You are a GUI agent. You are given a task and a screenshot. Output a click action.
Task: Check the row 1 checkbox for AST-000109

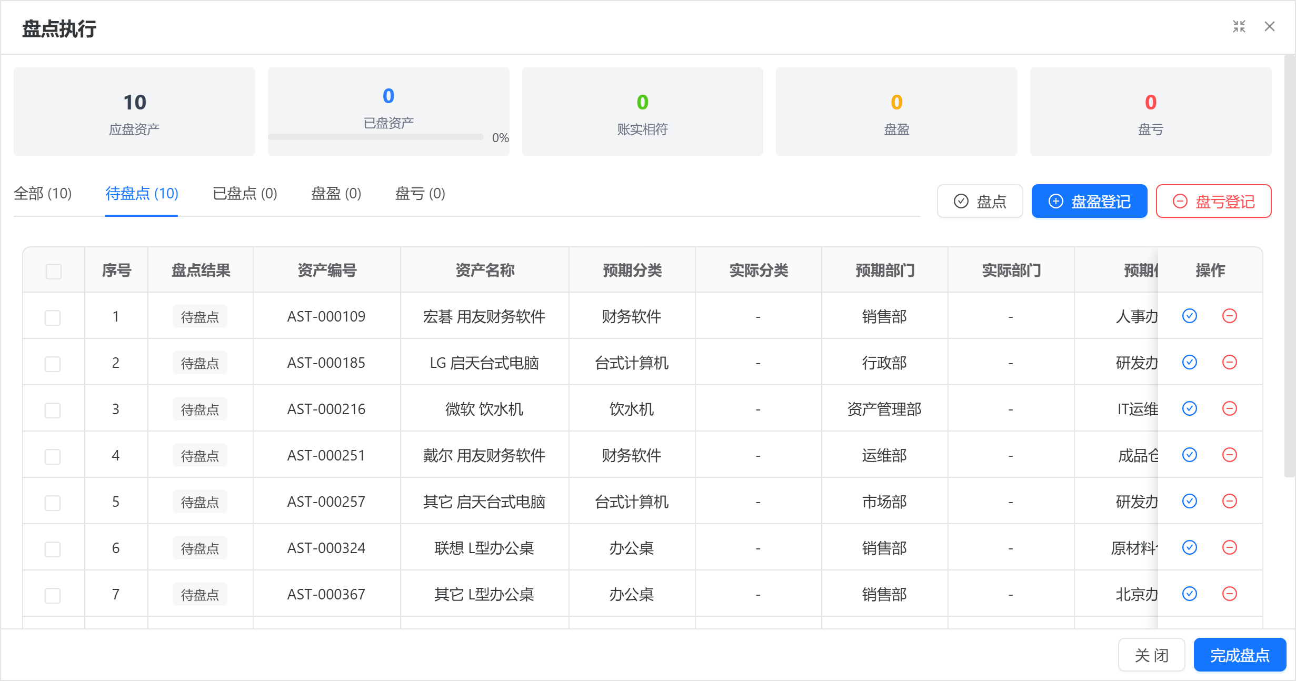click(53, 317)
